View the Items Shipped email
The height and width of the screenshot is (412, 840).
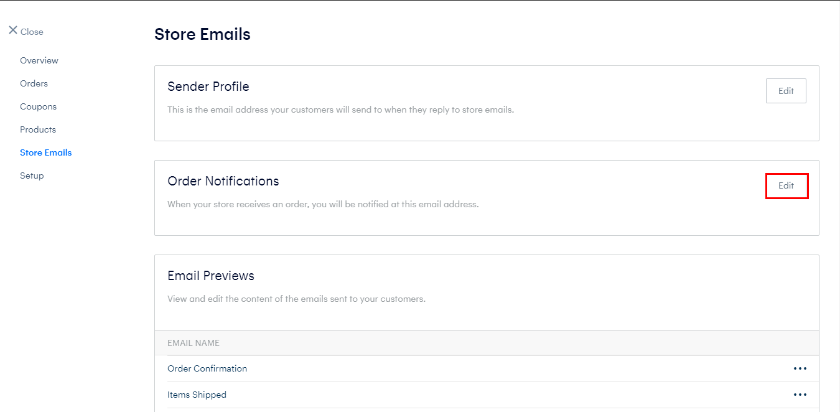point(197,395)
